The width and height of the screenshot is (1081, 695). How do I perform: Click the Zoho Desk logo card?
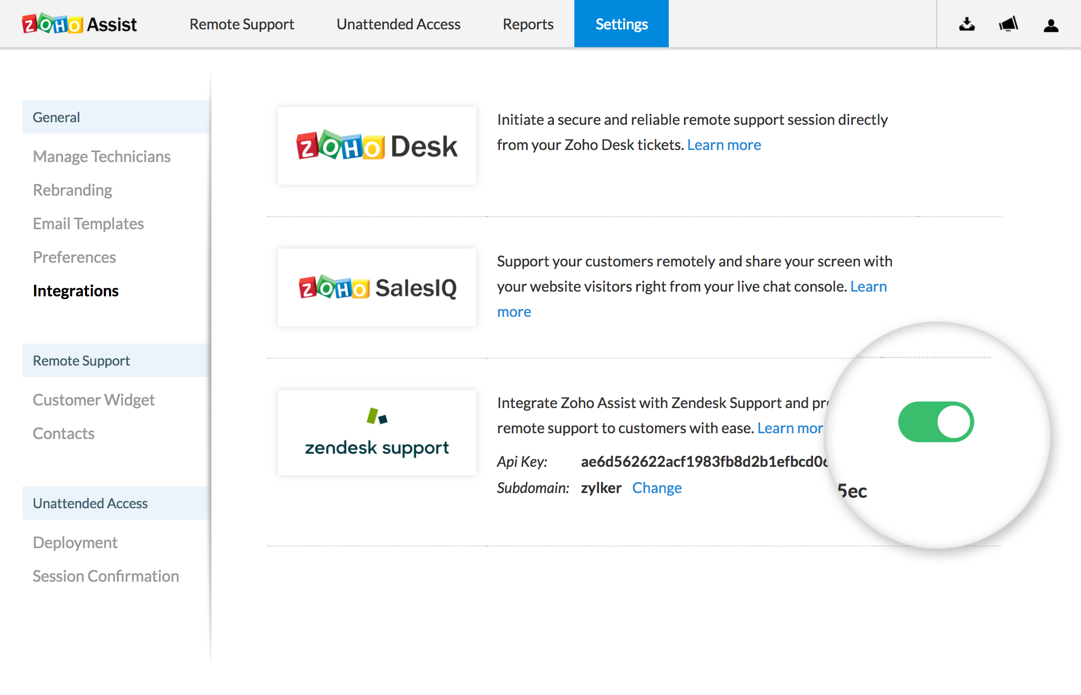click(377, 146)
